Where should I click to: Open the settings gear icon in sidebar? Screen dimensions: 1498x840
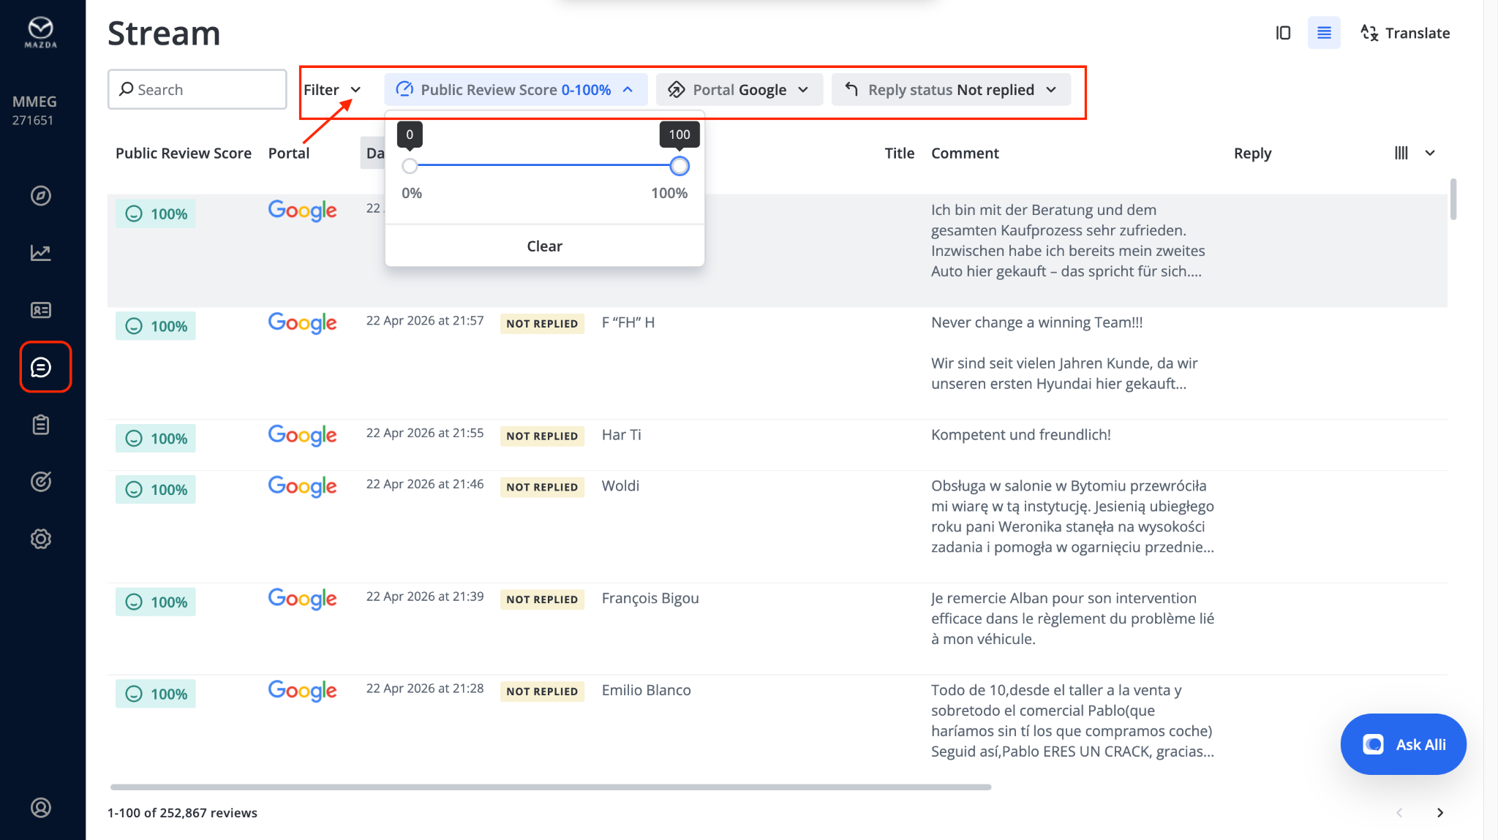(x=41, y=539)
